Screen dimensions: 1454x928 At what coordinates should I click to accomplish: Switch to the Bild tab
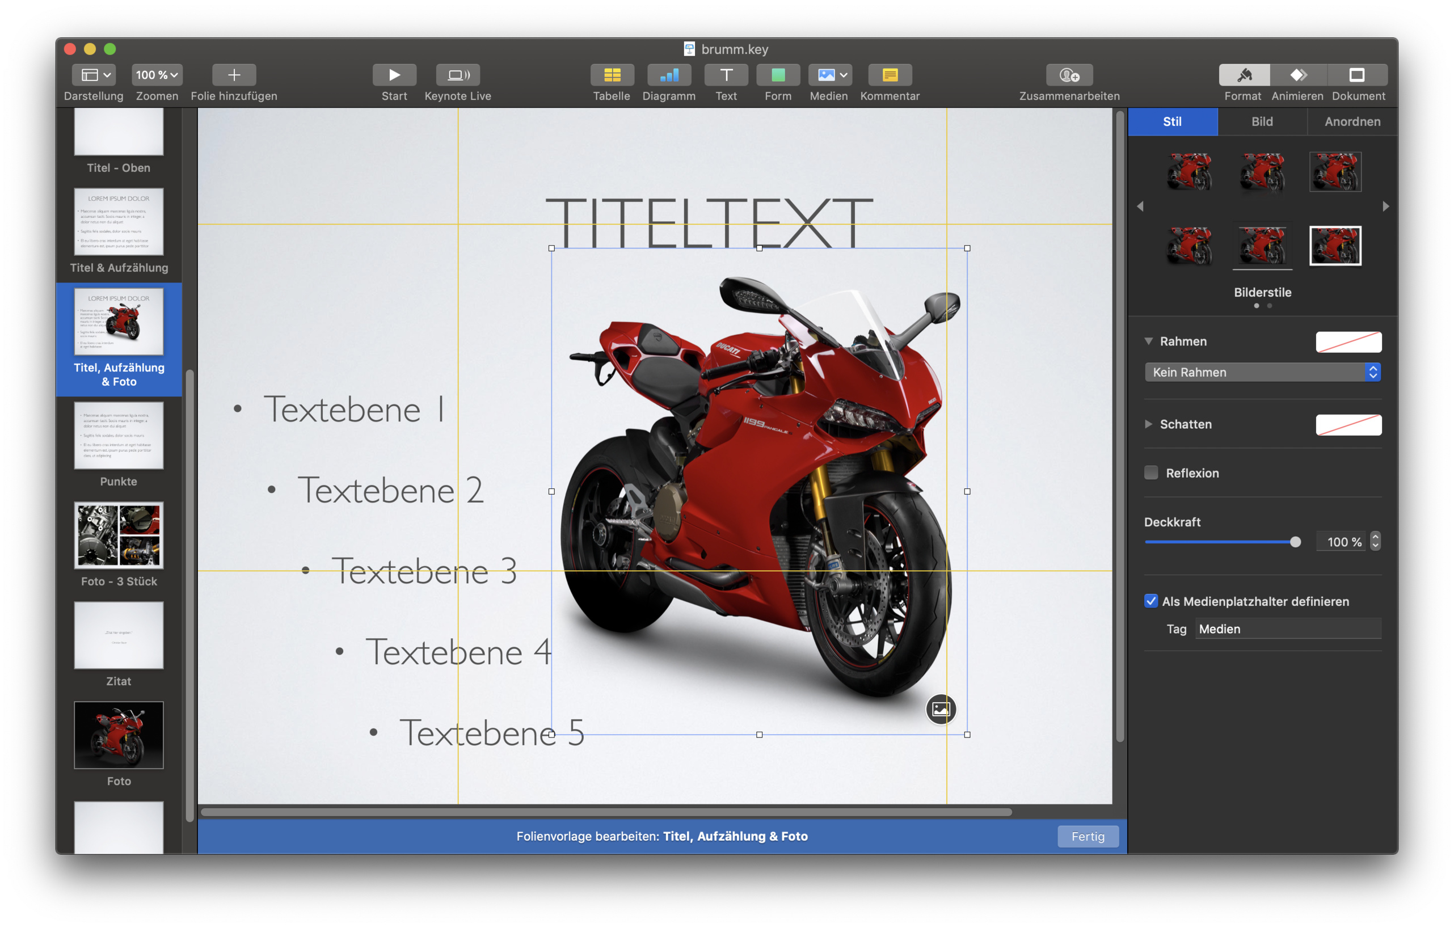point(1261,121)
